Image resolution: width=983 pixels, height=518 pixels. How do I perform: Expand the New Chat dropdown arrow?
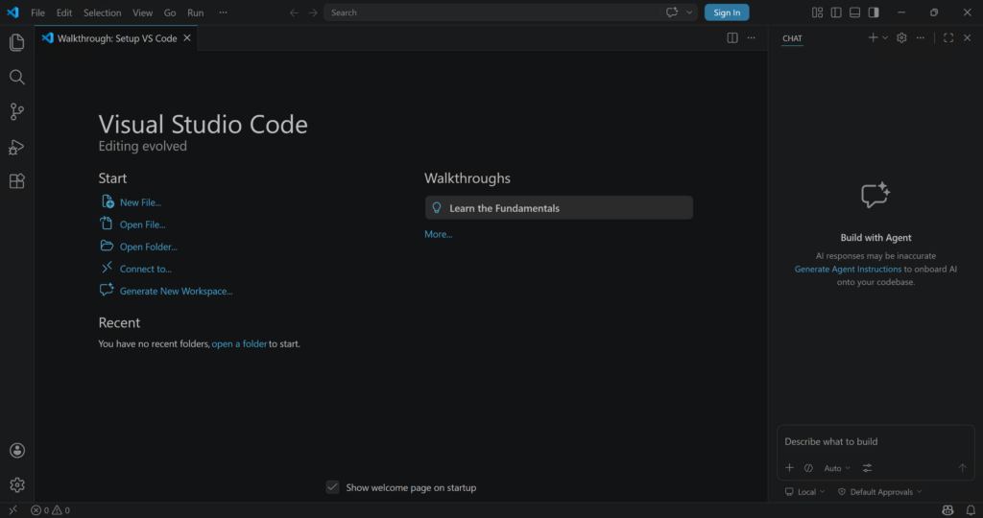(885, 37)
